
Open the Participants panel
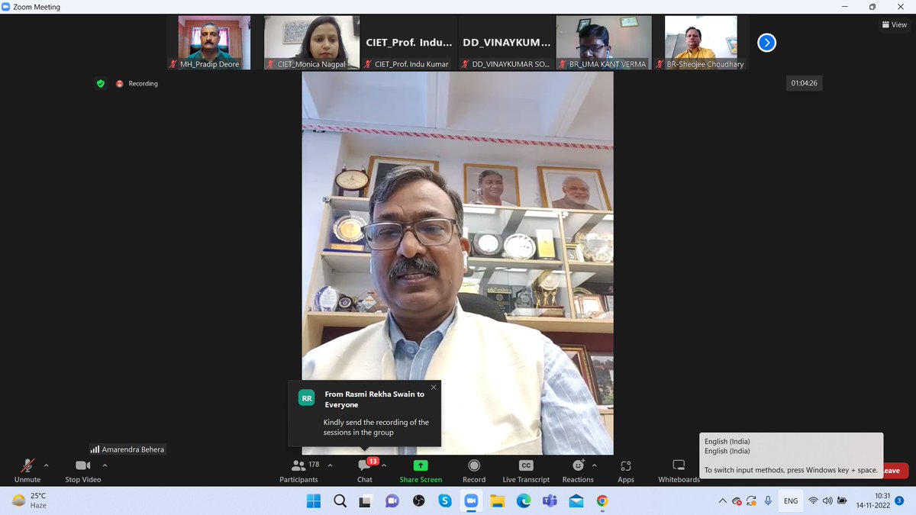(x=298, y=470)
